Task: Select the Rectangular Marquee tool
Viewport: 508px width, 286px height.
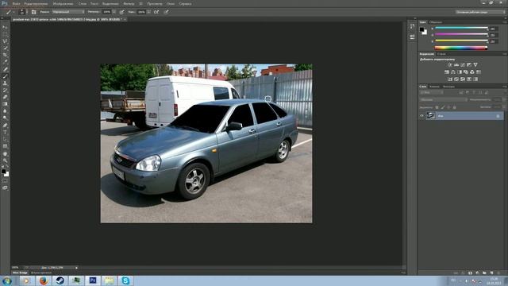Action: click(x=5, y=34)
